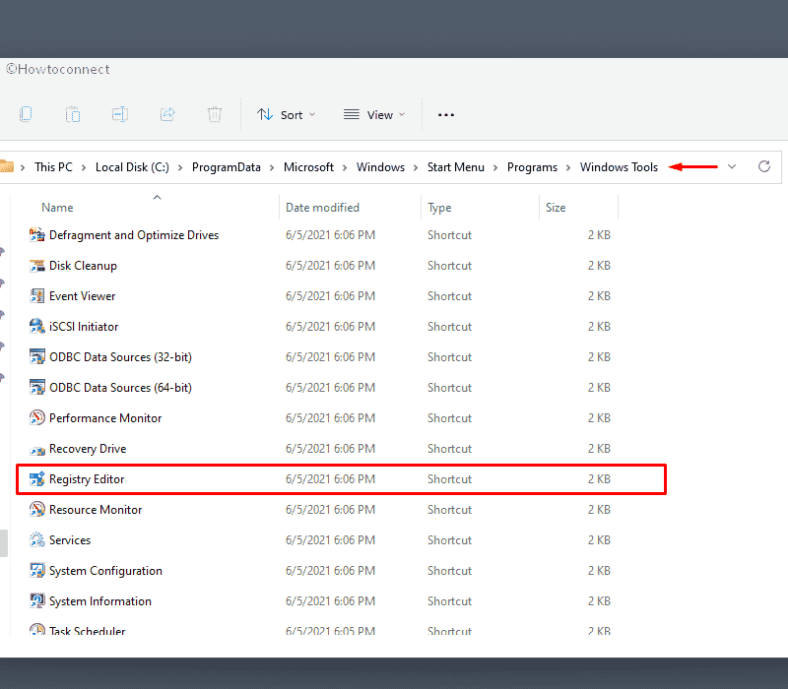The width and height of the screenshot is (788, 689).
Task: Select Defragment and Optimize Drives icon
Action: coord(36,235)
